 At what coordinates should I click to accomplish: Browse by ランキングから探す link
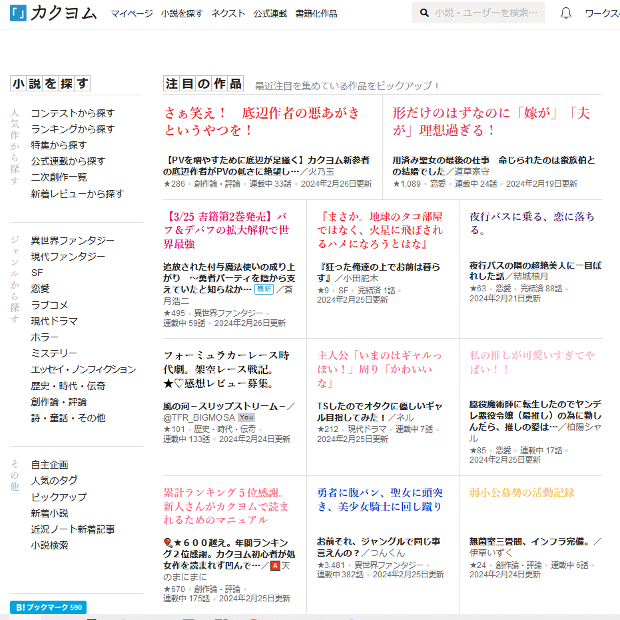[73, 129]
